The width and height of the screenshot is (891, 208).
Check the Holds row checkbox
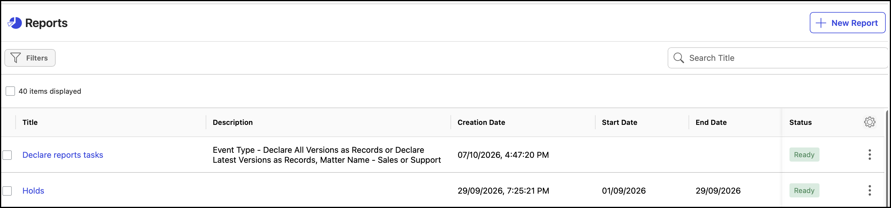click(7, 191)
